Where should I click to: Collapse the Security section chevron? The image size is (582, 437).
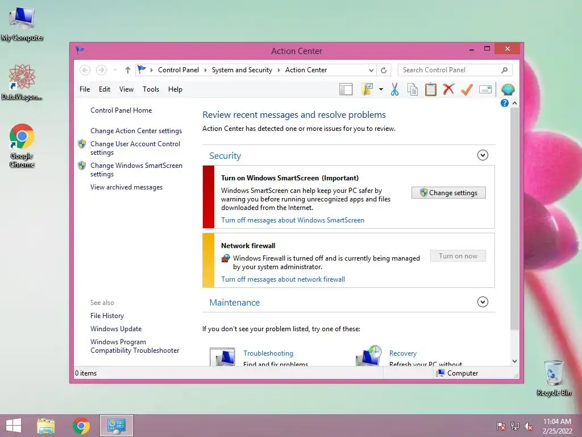click(483, 155)
